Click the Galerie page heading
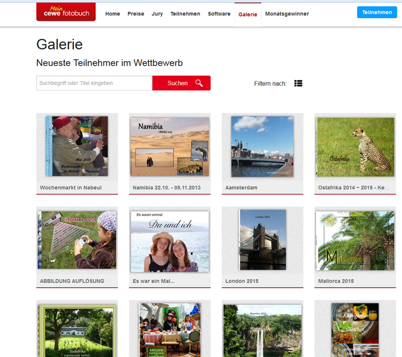The height and width of the screenshot is (357, 402). tap(59, 44)
